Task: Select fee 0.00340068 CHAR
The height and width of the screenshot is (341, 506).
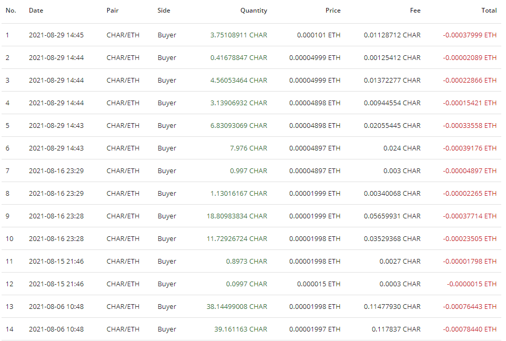Action: tap(392, 193)
